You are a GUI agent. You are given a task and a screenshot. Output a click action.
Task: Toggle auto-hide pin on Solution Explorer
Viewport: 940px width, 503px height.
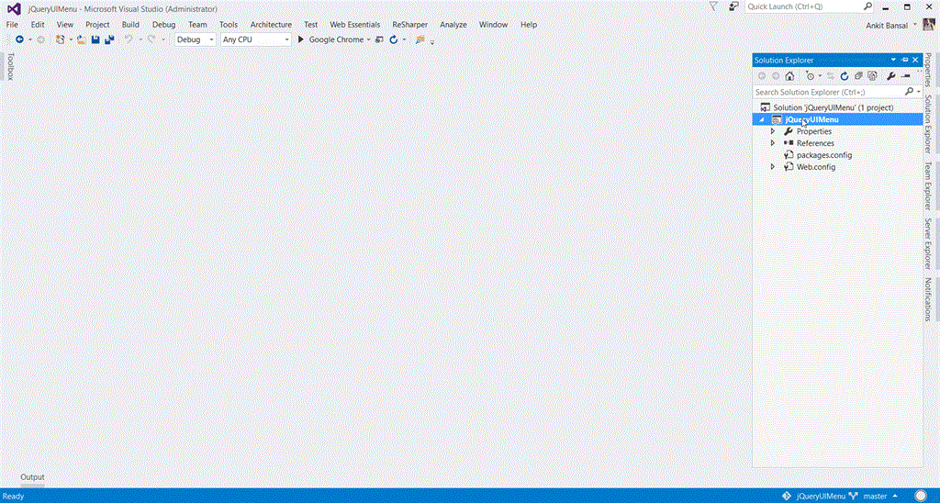pos(905,60)
